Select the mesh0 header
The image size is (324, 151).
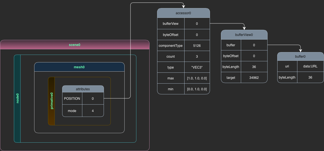pyautogui.click(x=79, y=67)
